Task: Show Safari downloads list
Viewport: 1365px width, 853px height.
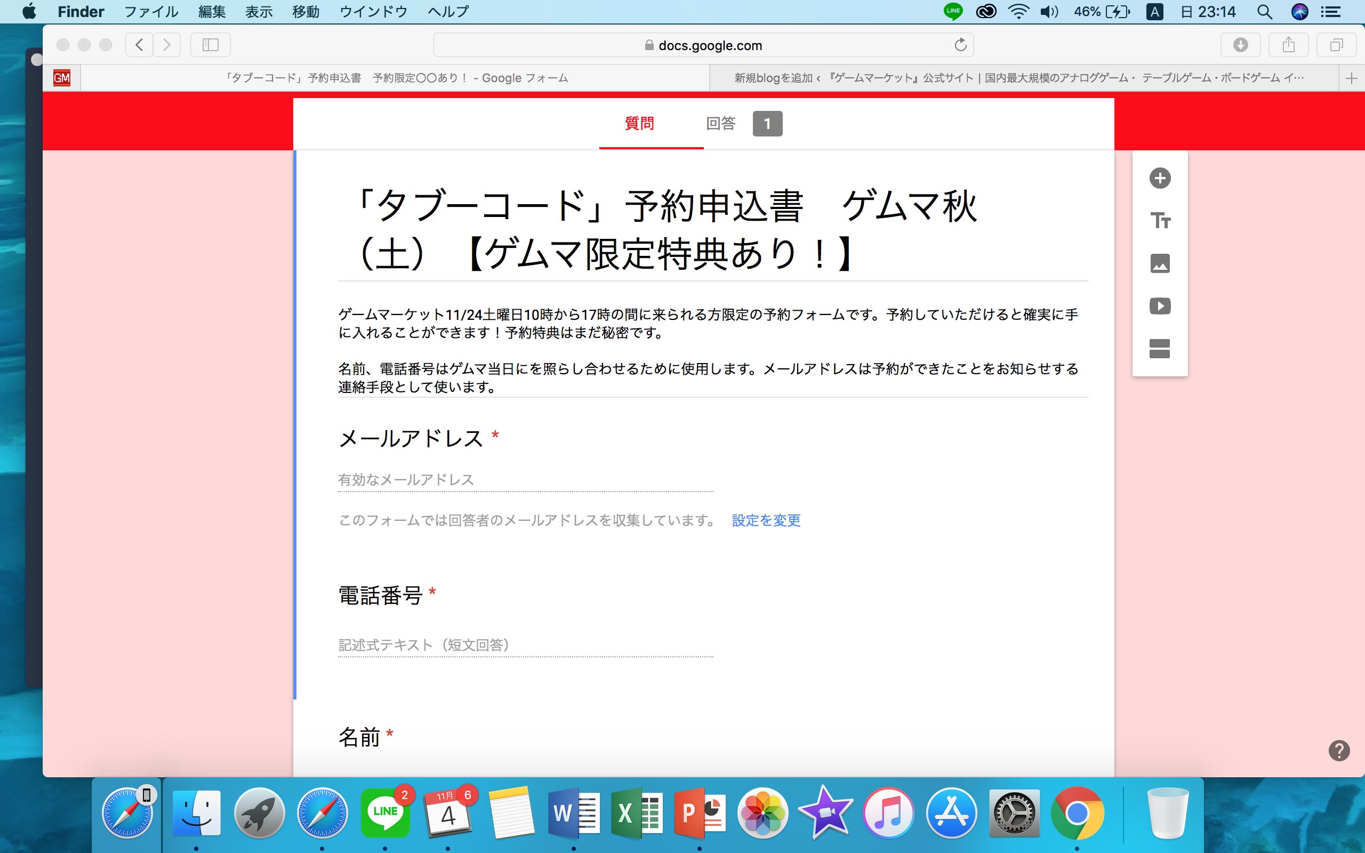Action: click(x=1240, y=45)
